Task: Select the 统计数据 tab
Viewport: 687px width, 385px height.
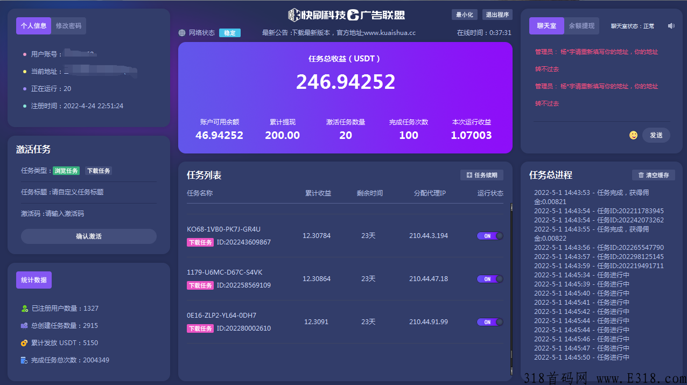Action: point(34,280)
